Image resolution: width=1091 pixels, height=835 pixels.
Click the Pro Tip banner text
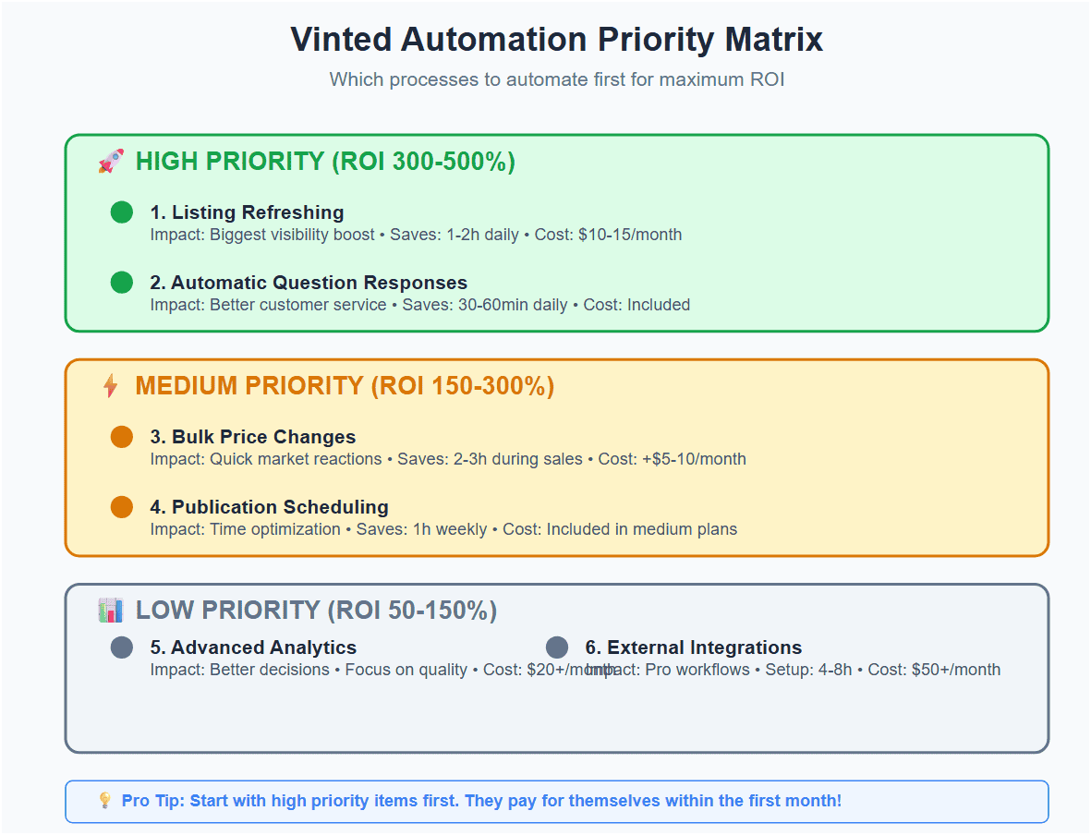click(481, 801)
